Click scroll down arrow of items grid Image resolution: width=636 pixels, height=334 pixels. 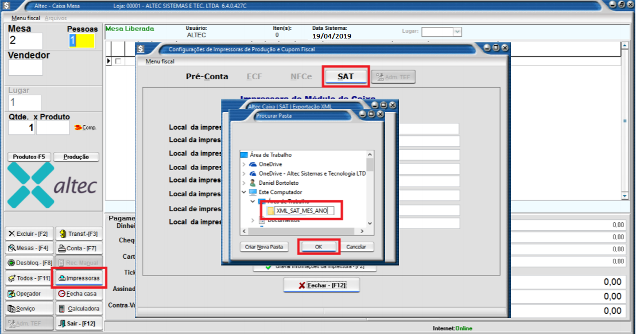tap(625, 196)
